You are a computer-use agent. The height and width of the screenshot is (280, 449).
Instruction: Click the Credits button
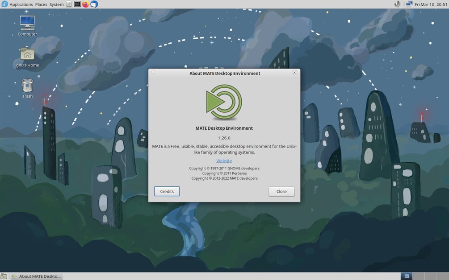167,191
